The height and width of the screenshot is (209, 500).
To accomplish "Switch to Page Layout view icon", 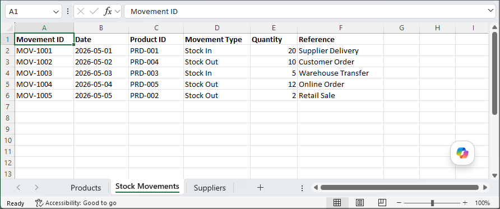I will (360, 203).
